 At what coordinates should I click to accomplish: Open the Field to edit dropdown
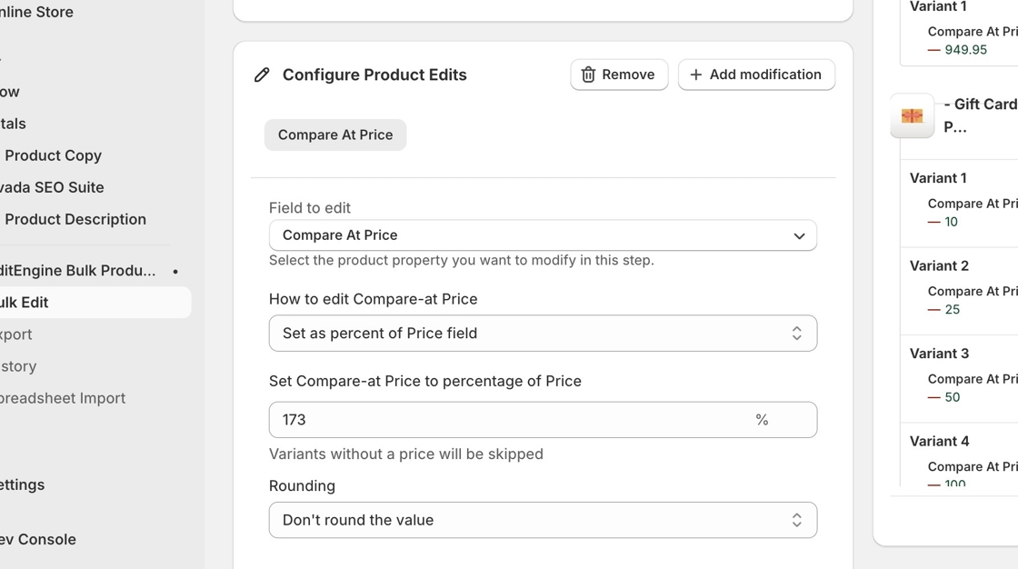point(543,235)
